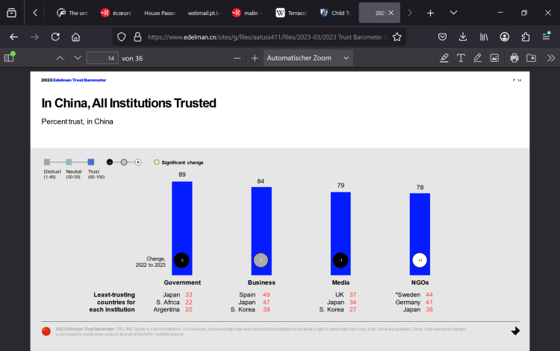This screenshot has width=560, height=351.
Task: Go back to the previous page
Action: click(14, 37)
